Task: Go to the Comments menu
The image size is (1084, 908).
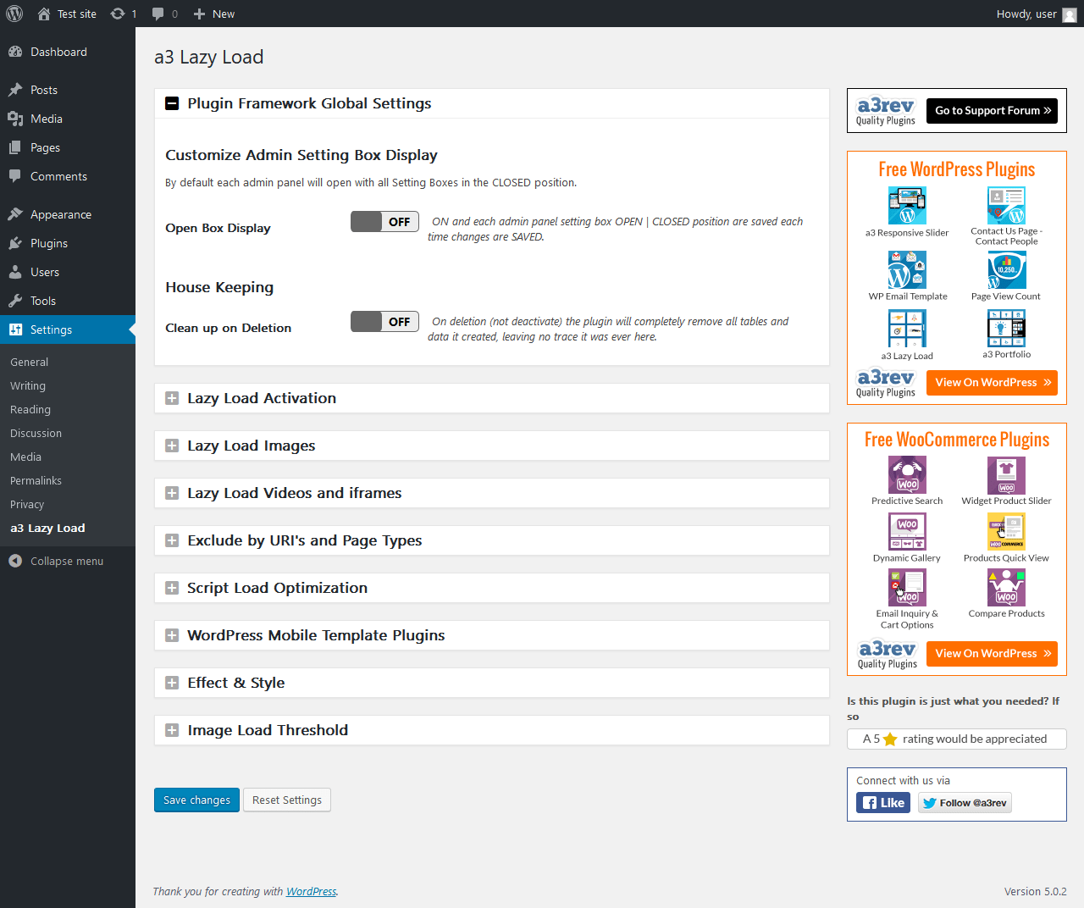Action: tap(68, 176)
